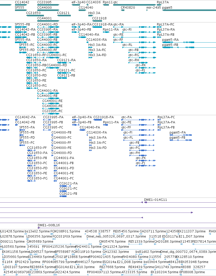Screen dimensions: 216x276
Task: Select transcript qtc-RH
Action: tap(134, 60)
